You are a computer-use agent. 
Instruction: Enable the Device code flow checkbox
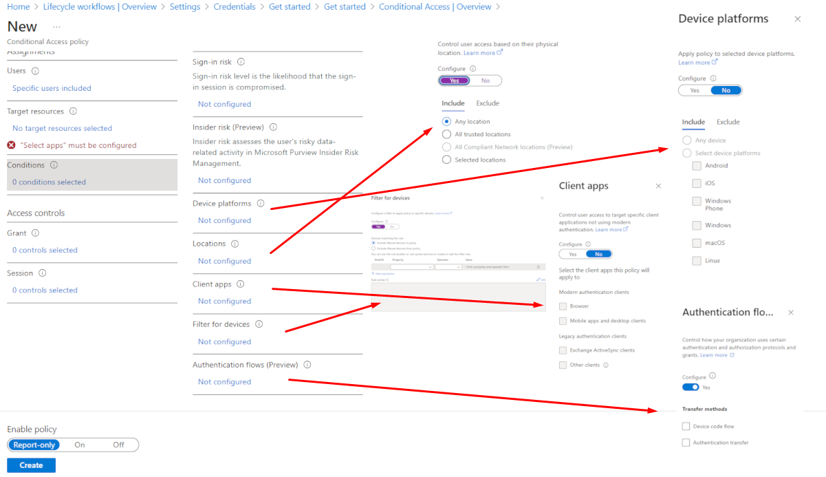click(686, 427)
